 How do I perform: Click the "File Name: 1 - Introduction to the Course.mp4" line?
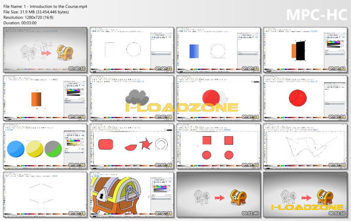(45, 7)
